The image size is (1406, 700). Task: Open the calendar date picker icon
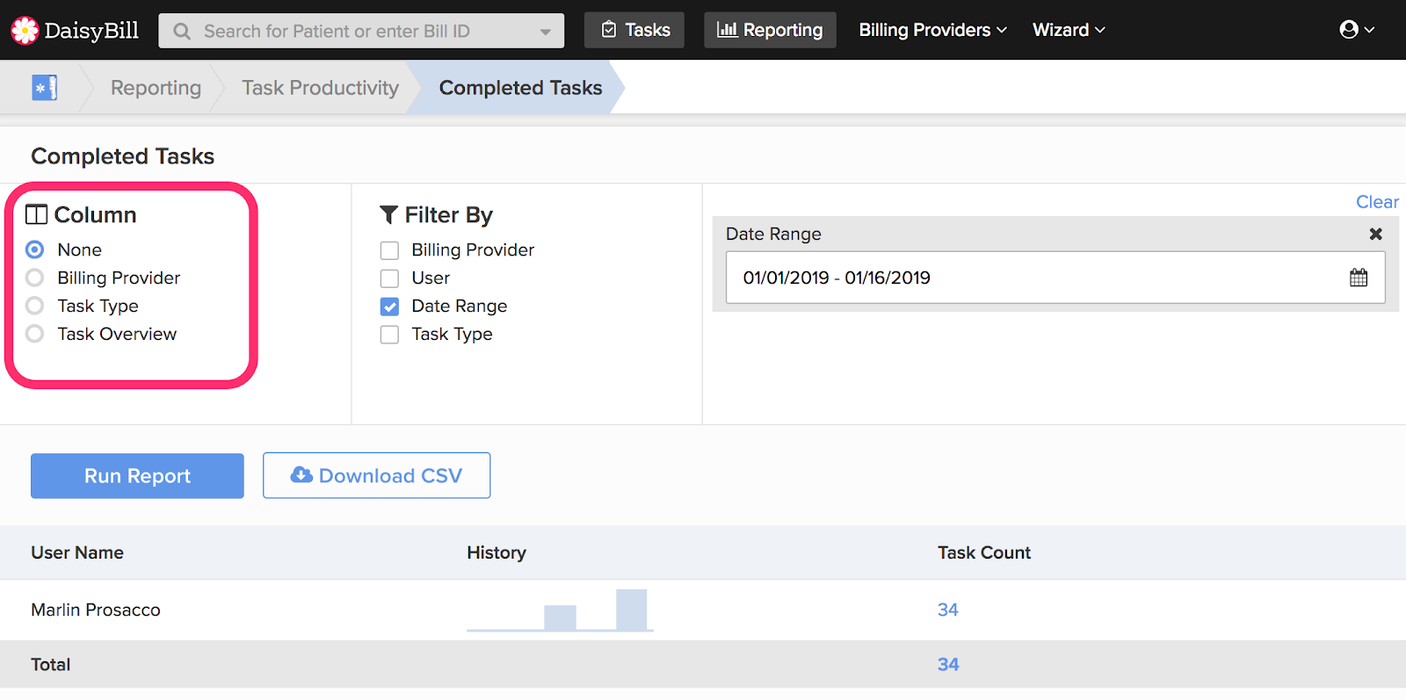1358,278
